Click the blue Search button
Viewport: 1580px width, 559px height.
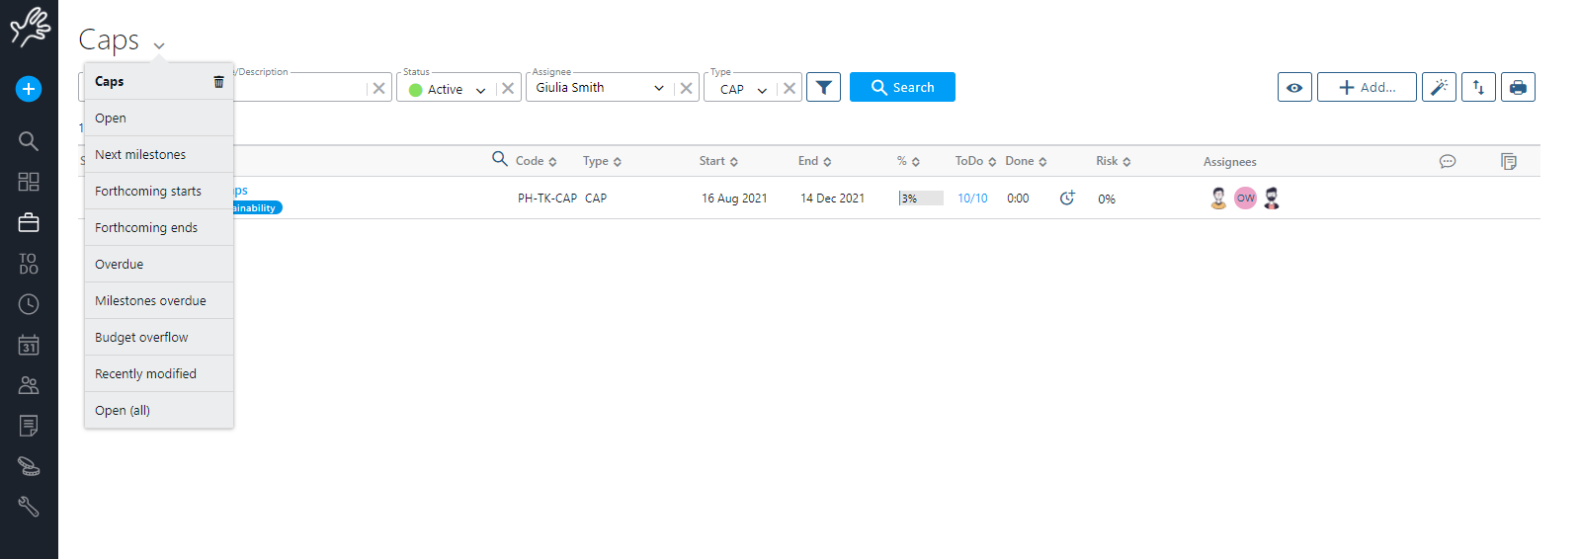pyautogui.click(x=902, y=87)
